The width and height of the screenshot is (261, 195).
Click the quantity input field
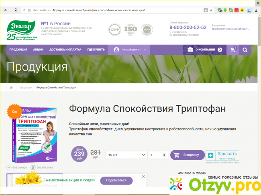155,155
